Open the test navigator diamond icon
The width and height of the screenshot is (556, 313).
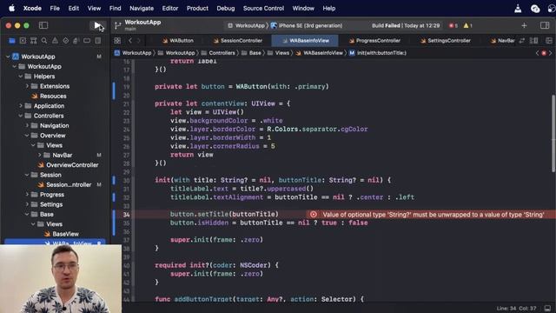click(66, 41)
